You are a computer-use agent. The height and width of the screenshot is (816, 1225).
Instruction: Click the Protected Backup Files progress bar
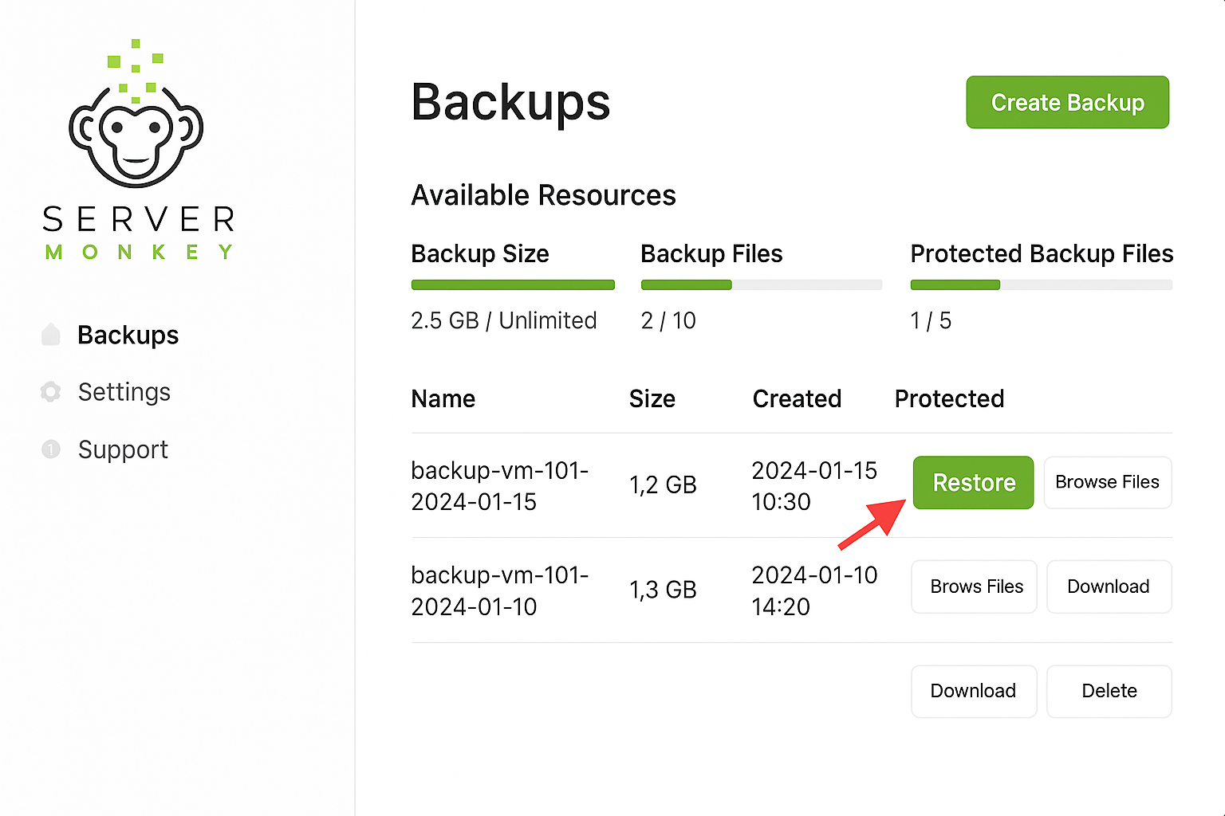click(x=1042, y=284)
